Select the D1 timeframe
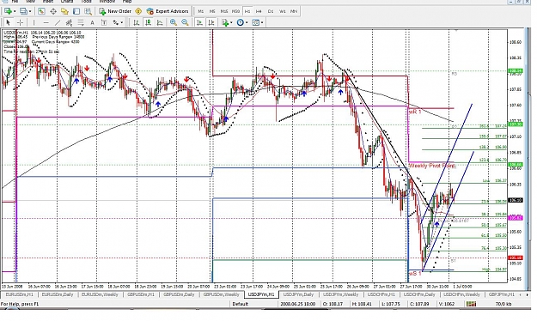This screenshot has height=321, width=537. (x=271, y=11)
